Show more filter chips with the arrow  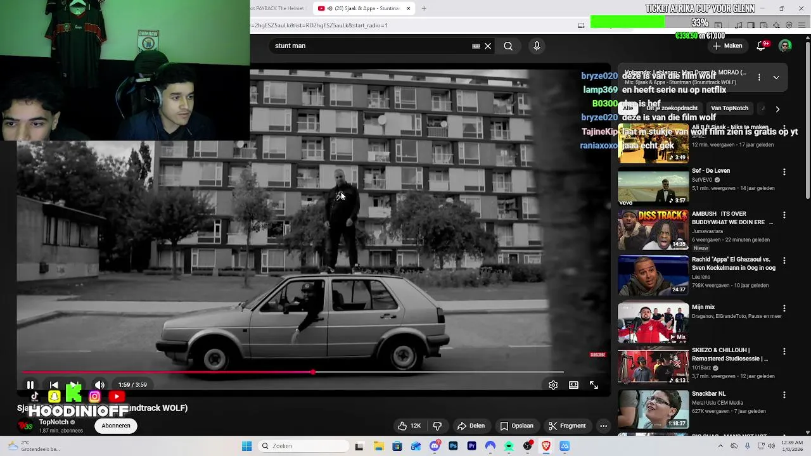777,109
